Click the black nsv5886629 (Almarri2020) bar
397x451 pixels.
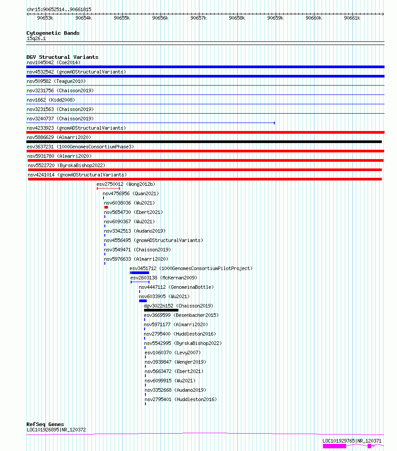coord(204,142)
